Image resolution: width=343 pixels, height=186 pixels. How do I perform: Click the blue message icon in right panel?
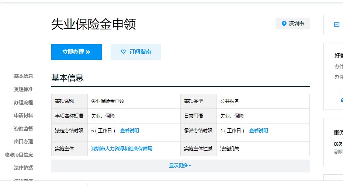pos(337,25)
